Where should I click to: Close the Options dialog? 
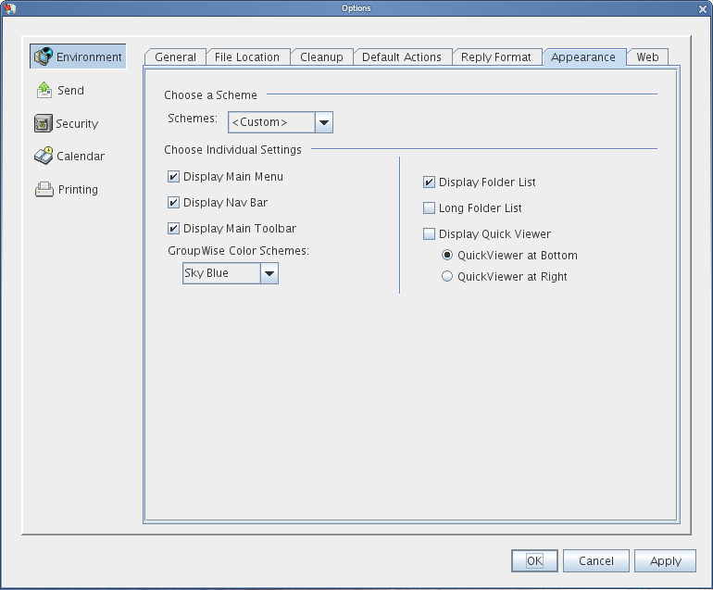click(703, 9)
